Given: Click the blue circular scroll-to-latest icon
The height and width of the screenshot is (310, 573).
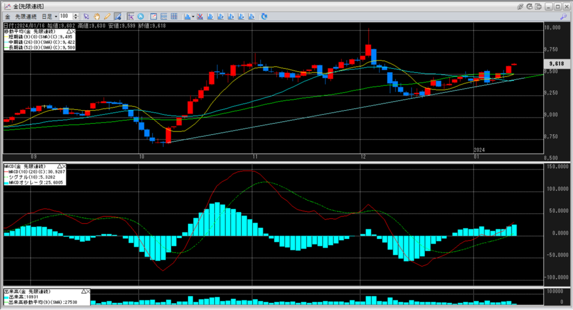Looking at the screenshot, I should [140, 16].
